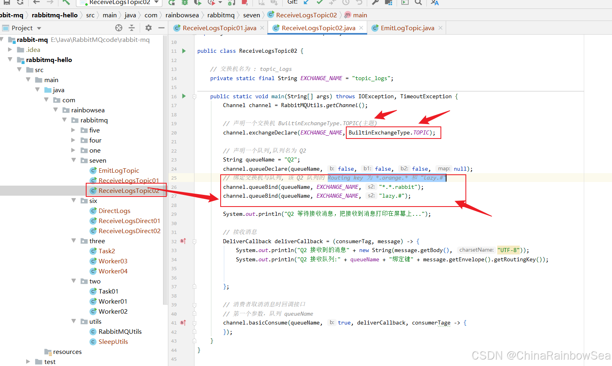Hide the Project tool window
Screen dimensions: 612x366
[161, 28]
